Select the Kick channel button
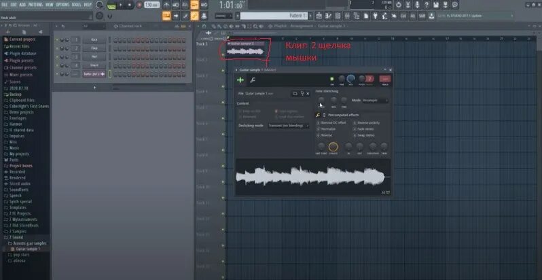The width and height of the screenshot is (542, 280). [94, 39]
